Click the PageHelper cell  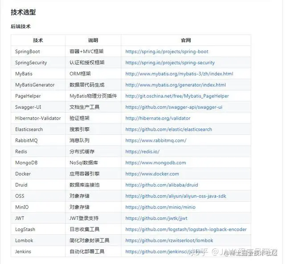click(38, 96)
